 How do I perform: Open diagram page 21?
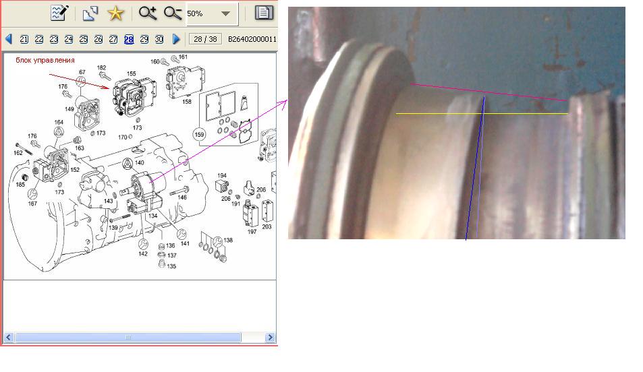(24, 39)
